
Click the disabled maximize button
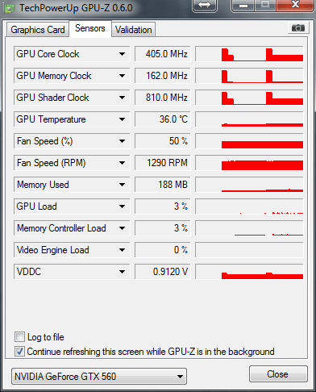pyautogui.click(x=265, y=6)
